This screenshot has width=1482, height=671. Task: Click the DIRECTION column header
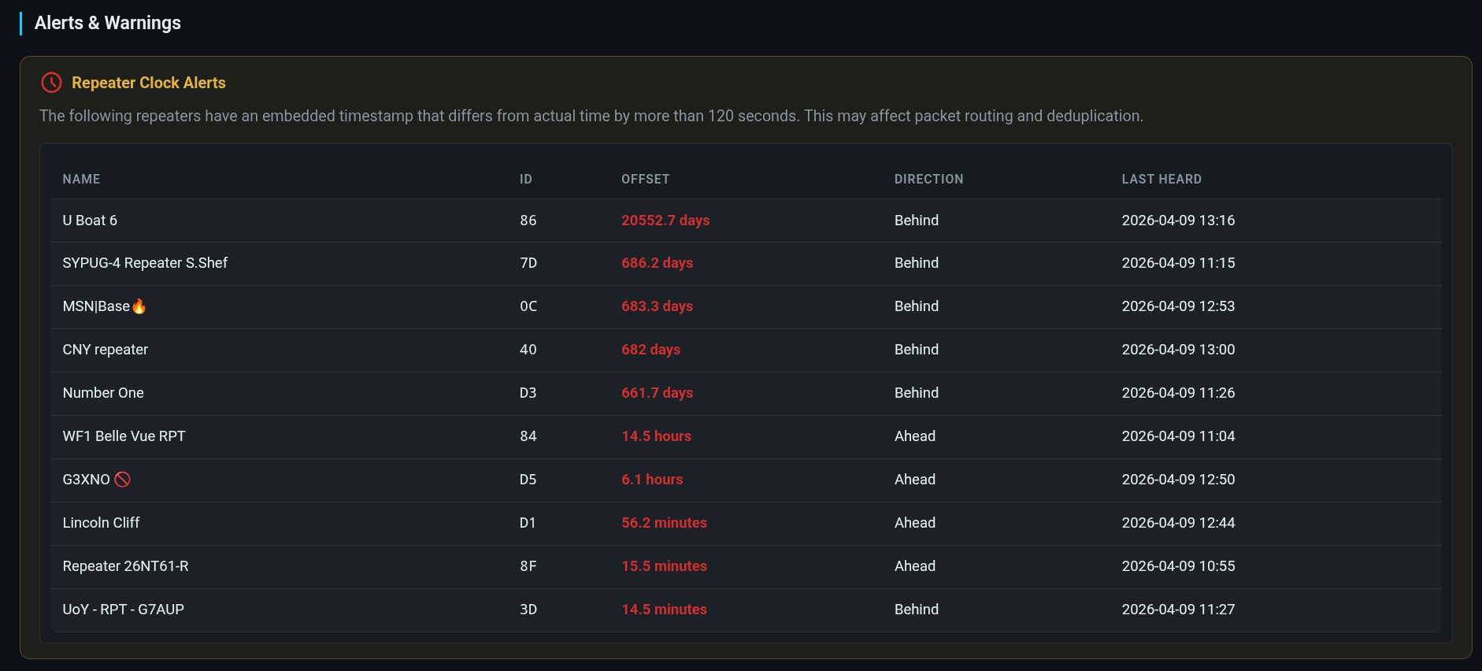[928, 180]
